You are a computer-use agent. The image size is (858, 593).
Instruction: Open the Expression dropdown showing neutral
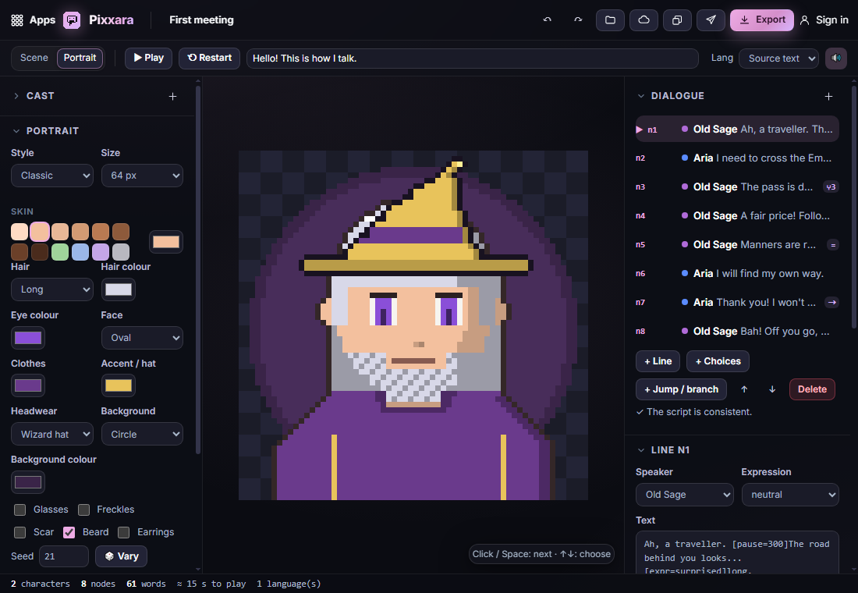[790, 495]
